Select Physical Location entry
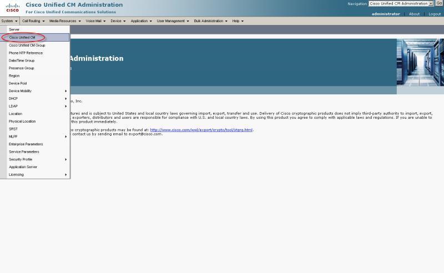This screenshot has height=273, width=444. pos(35,122)
